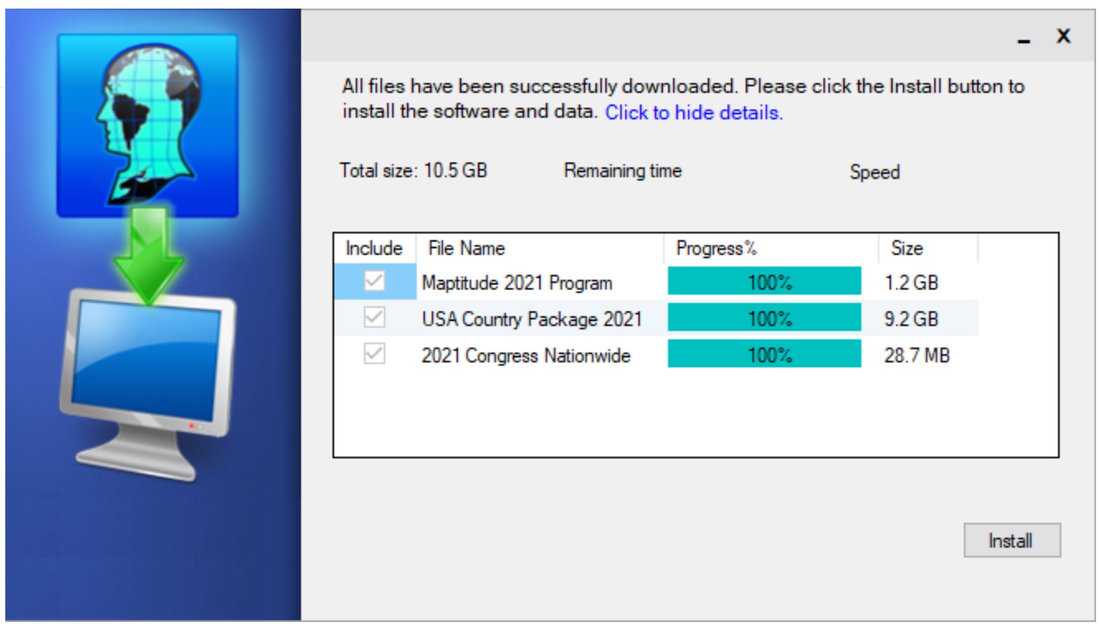Click the Install button

(1011, 541)
